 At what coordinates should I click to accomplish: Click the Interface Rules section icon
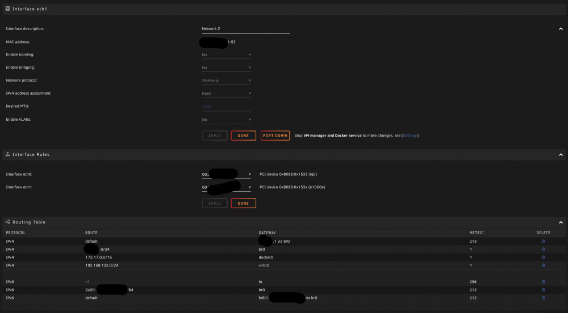point(7,154)
